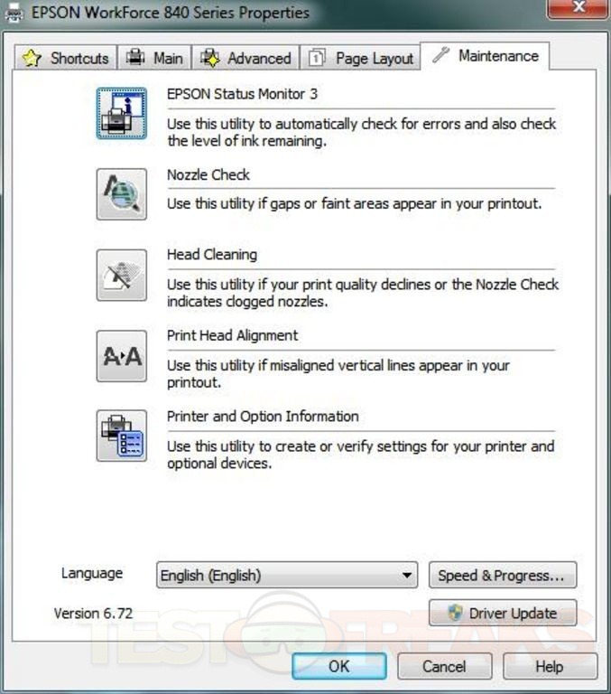
Task: Confirm settings with the OK button
Action: pos(338,667)
